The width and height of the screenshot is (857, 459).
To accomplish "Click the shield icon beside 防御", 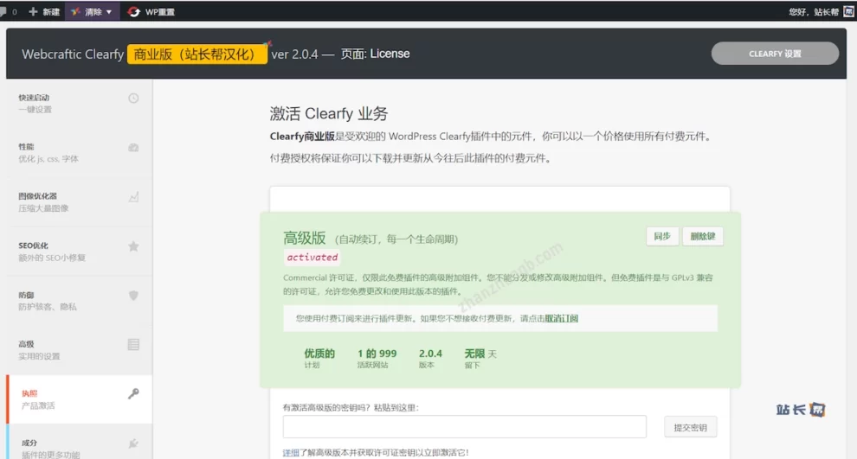I will point(133,296).
